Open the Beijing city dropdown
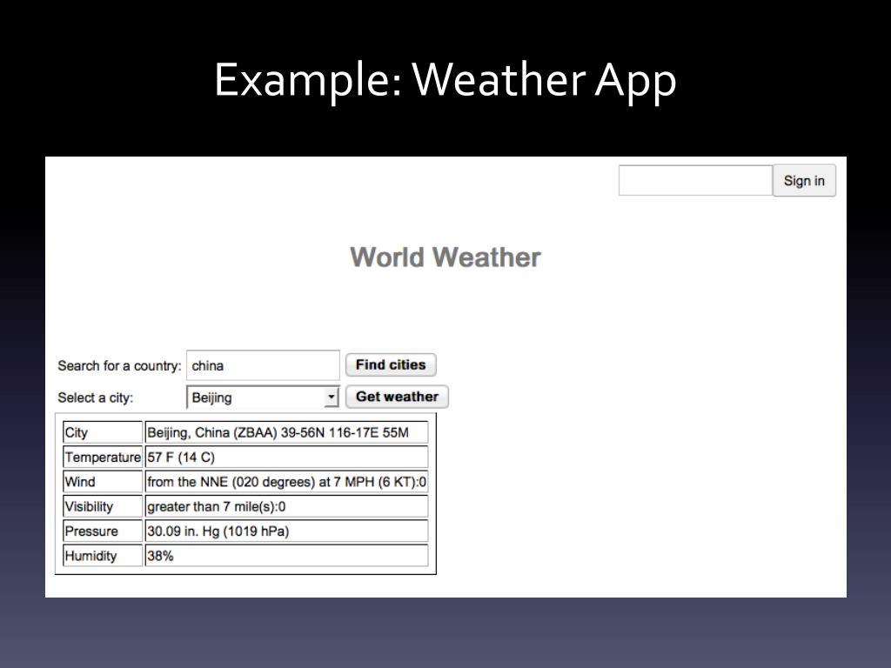 pyautogui.click(x=263, y=397)
